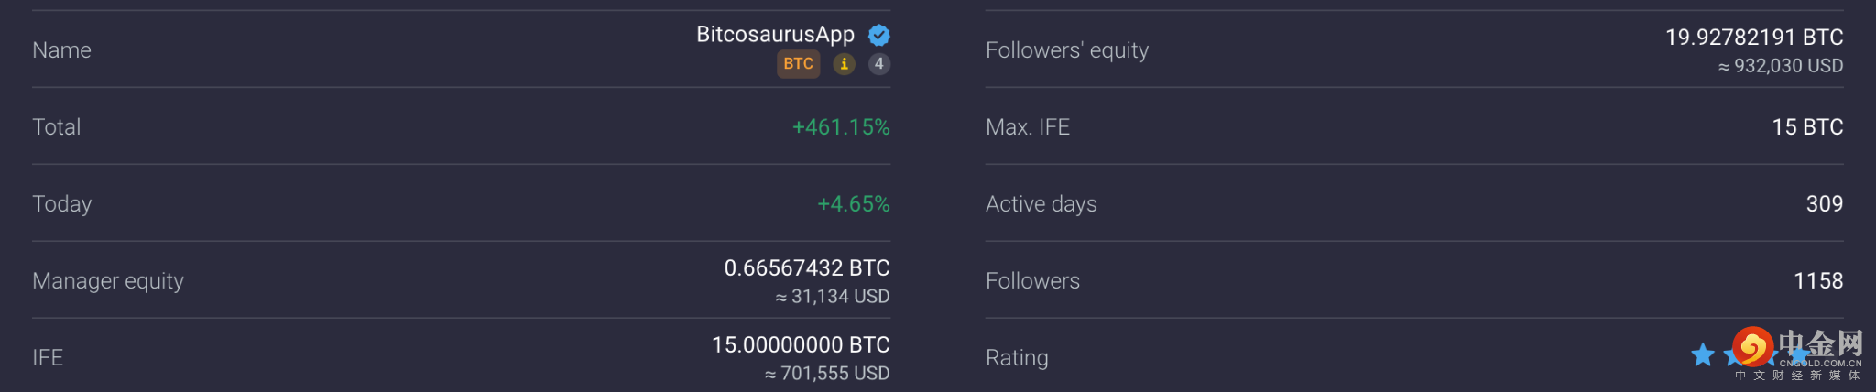Open the yellow info icon under the name
Image resolution: width=1876 pixels, height=392 pixels.
[844, 64]
